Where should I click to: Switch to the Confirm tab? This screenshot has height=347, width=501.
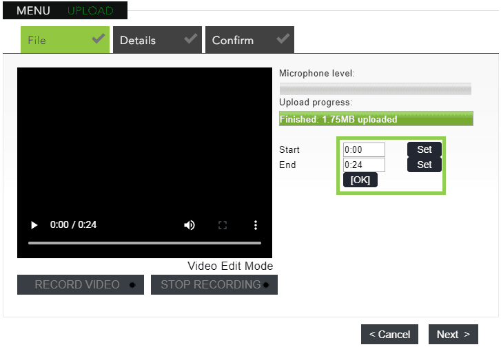tap(249, 40)
